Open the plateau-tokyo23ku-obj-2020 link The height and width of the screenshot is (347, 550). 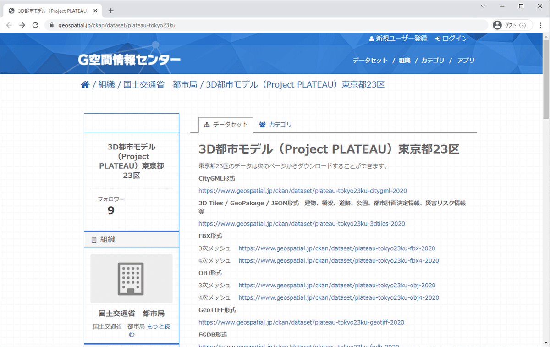point(337,285)
